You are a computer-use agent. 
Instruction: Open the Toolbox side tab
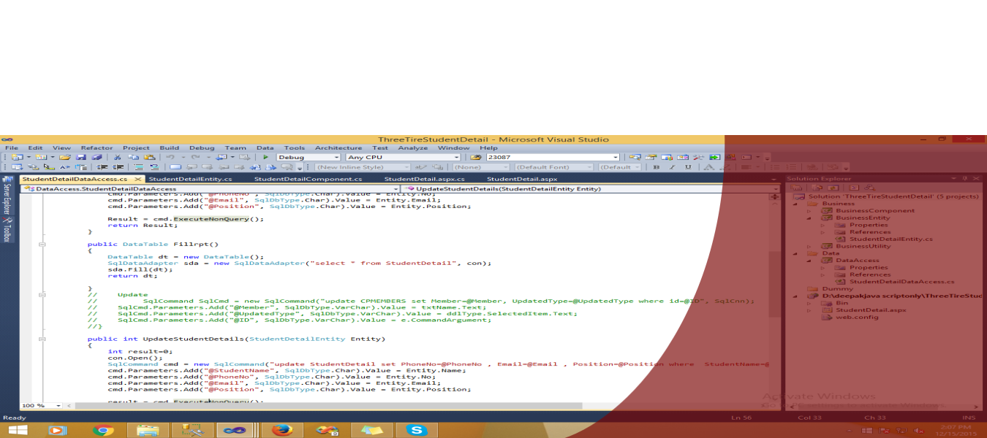point(7,229)
